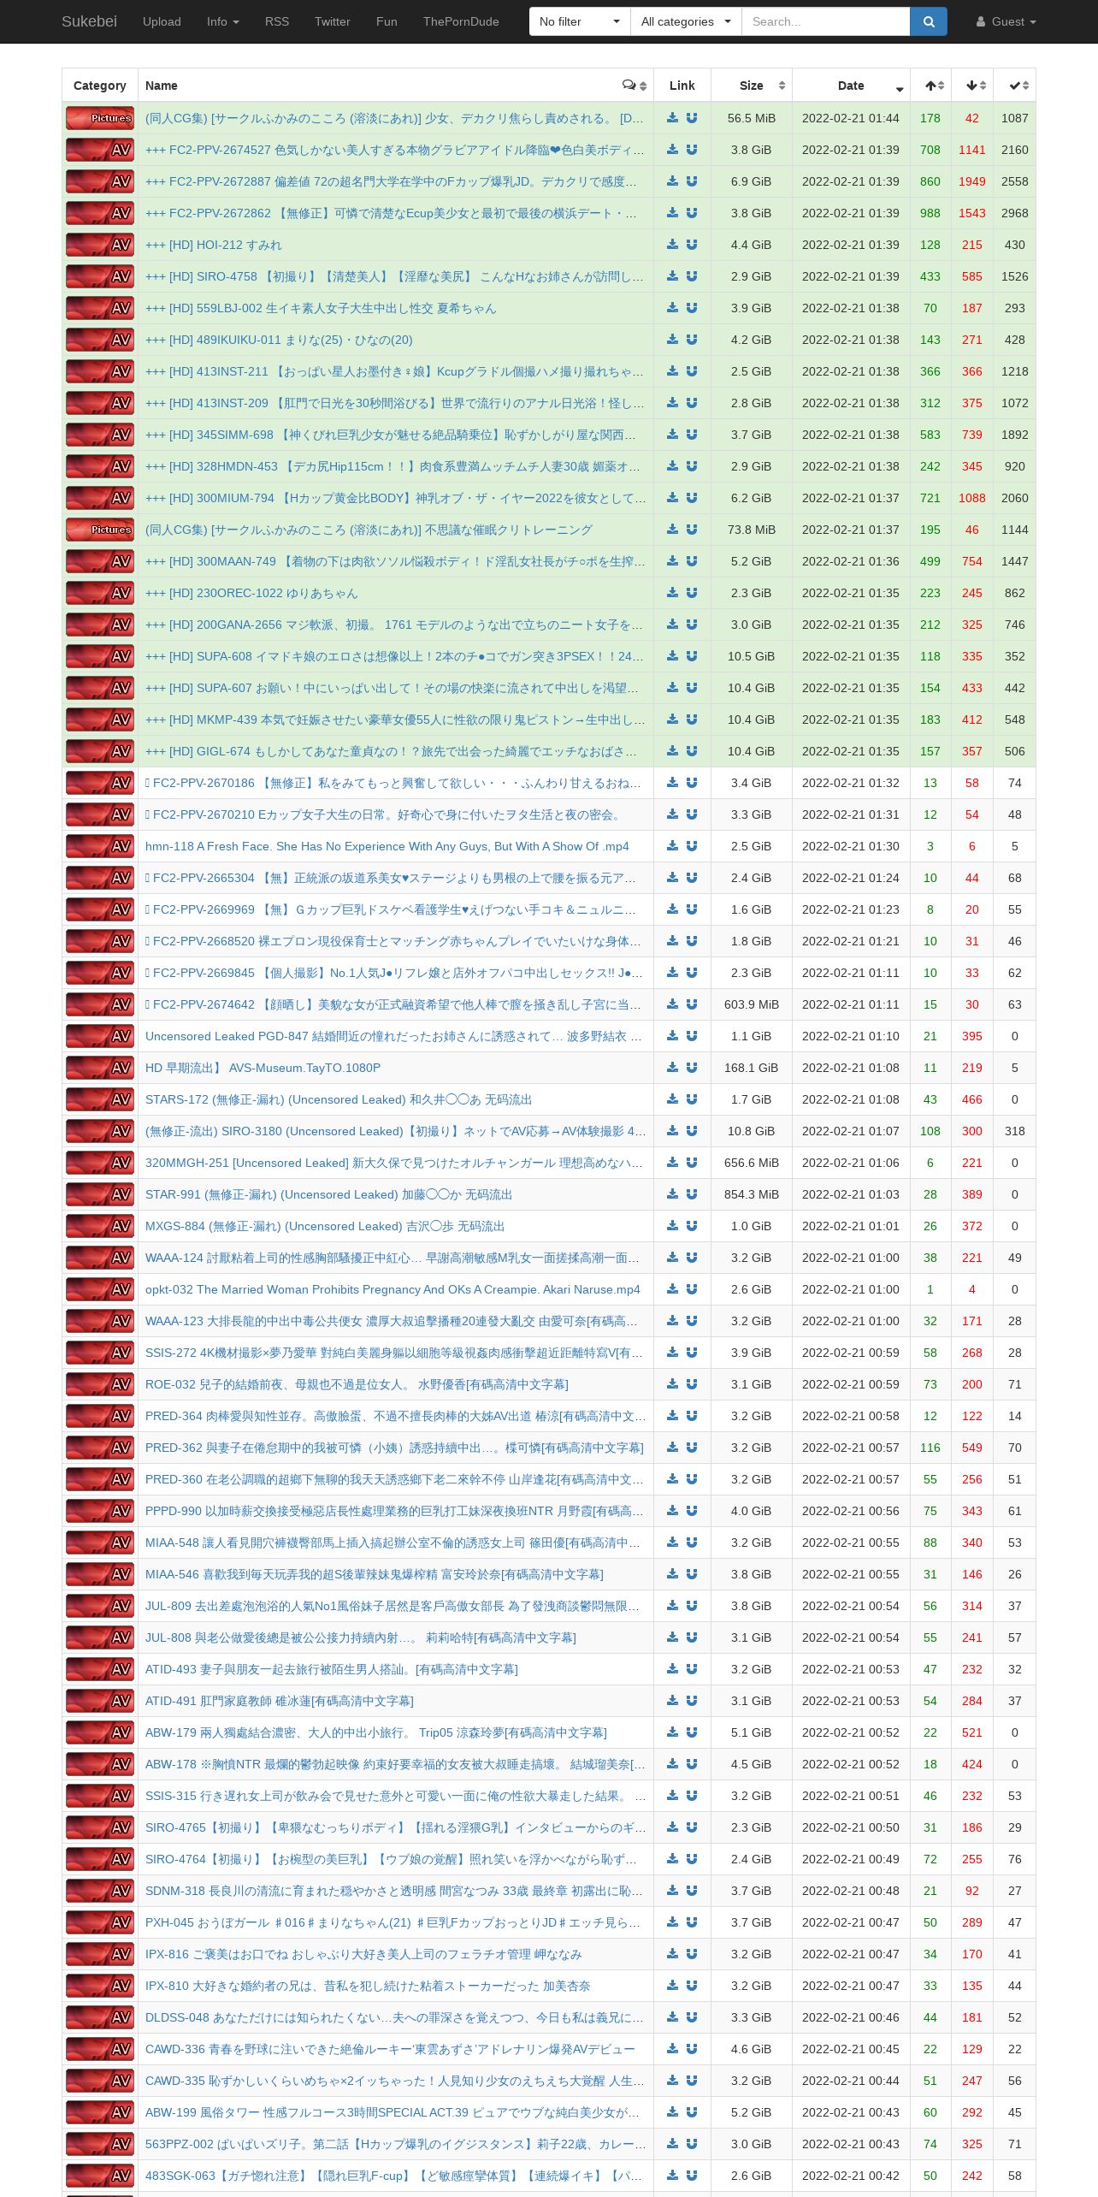Open magnet link for 489IKUIKU-011 row
The image size is (1098, 2197).
click(x=692, y=340)
